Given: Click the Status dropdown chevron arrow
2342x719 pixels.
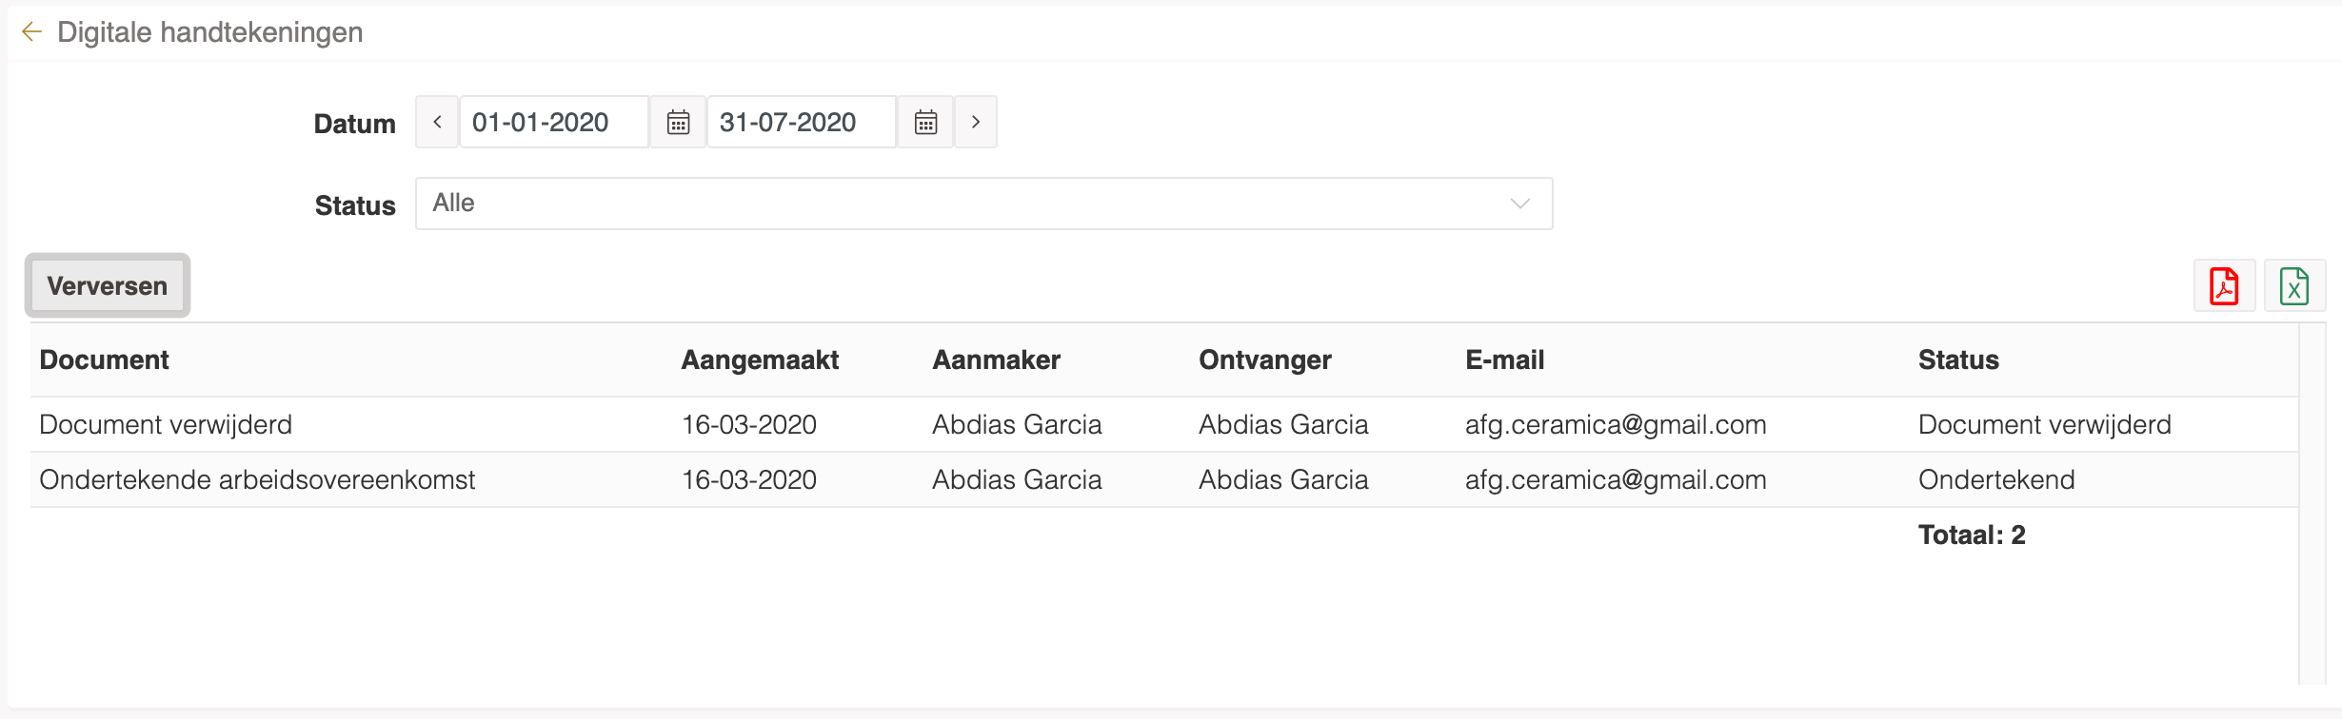Looking at the screenshot, I should (x=1520, y=204).
